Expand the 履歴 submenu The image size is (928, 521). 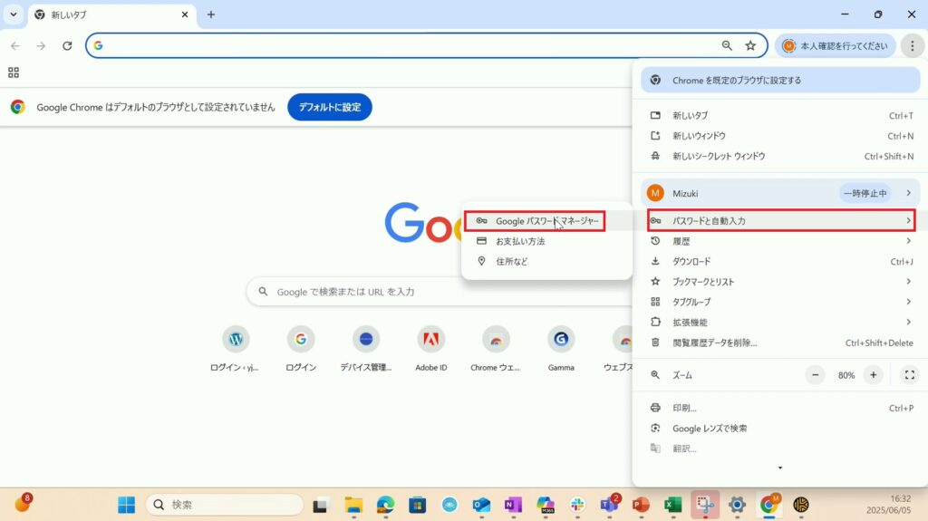tap(780, 241)
